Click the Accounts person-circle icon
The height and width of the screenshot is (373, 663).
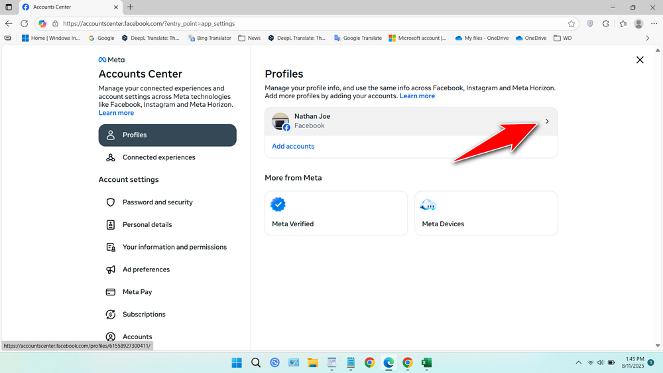[110, 337]
